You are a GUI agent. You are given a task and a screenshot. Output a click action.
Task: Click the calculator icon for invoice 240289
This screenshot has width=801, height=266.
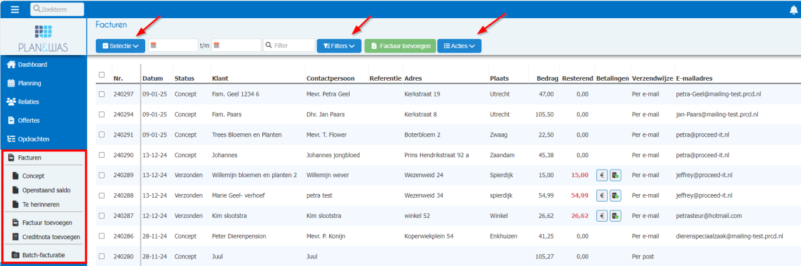coord(615,175)
